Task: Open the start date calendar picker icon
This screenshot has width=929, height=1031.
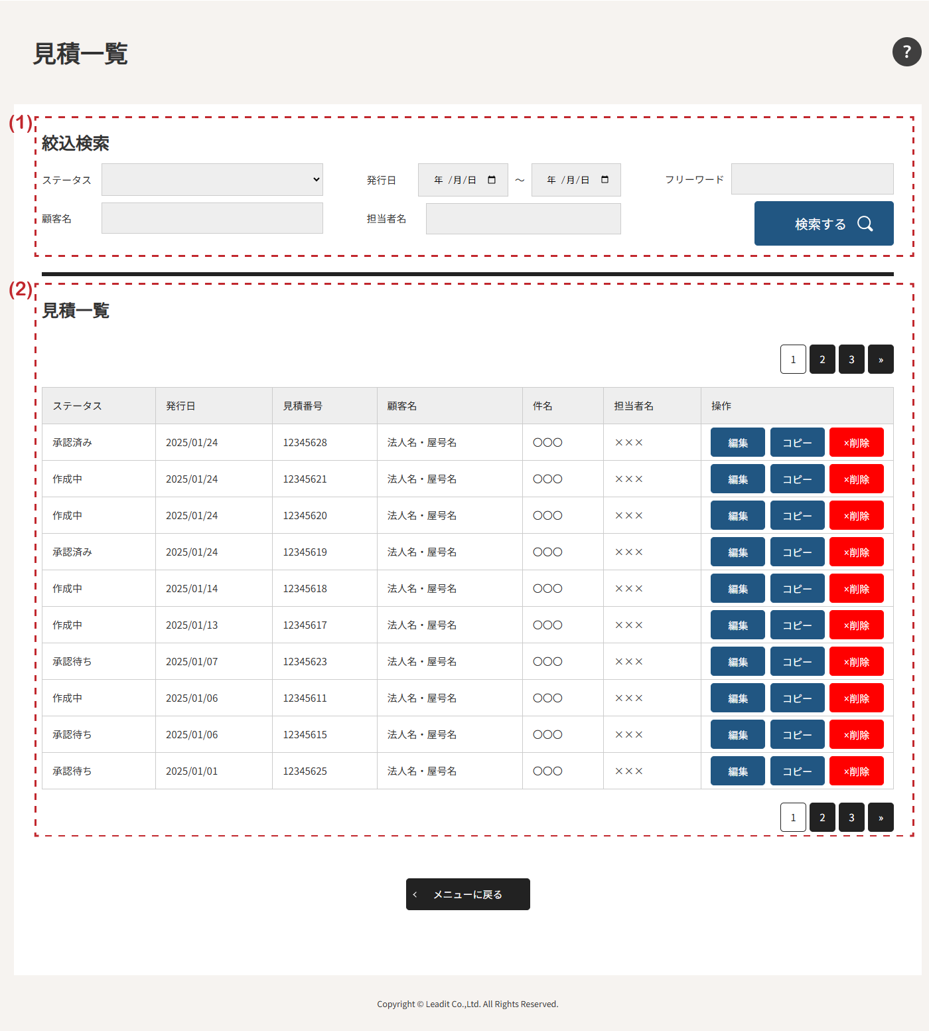Action: tap(492, 180)
